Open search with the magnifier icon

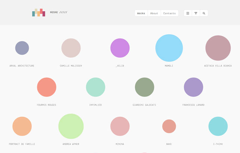pyautogui.click(x=204, y=13)
